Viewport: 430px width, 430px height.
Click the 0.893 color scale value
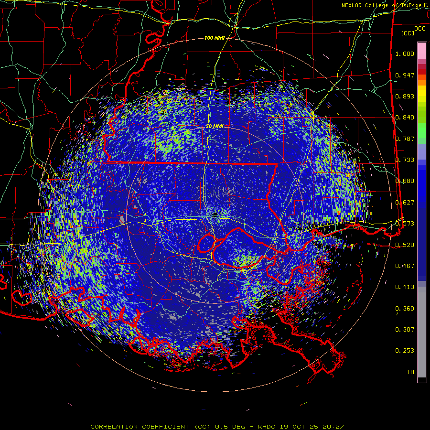pos(405,96)
